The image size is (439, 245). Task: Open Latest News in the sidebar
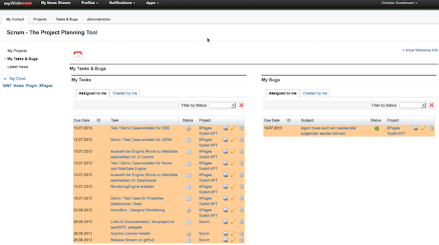18,67
